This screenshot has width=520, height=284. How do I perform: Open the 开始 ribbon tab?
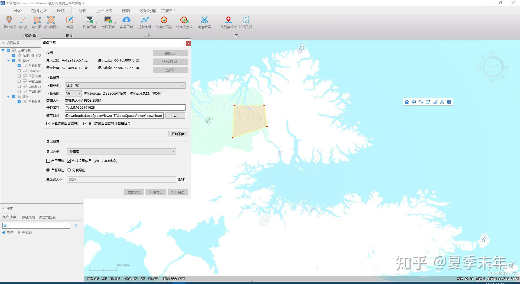pos(18,11)
